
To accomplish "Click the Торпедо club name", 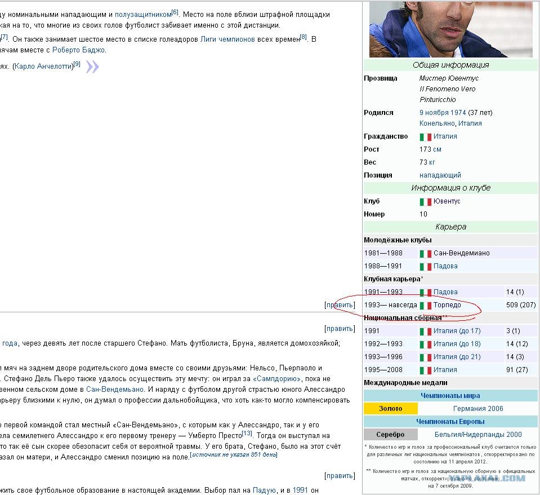I will point(447,305).
